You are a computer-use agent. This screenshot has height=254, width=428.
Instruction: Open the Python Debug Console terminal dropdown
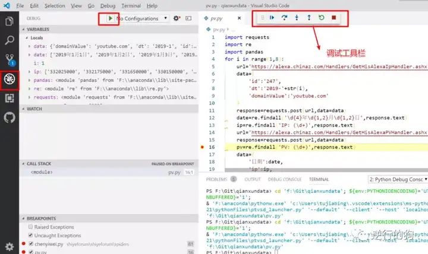coord(398,179)
